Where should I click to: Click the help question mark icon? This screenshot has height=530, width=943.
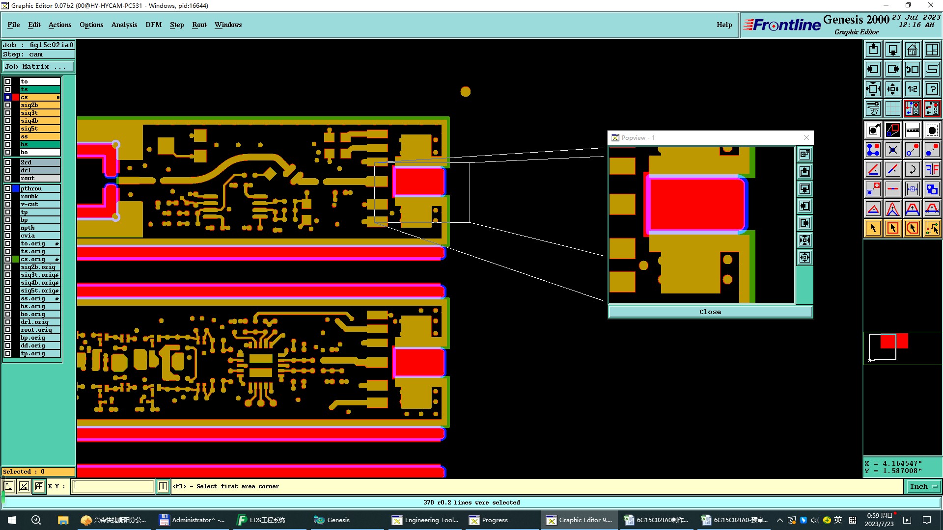(x=932, y=89)
